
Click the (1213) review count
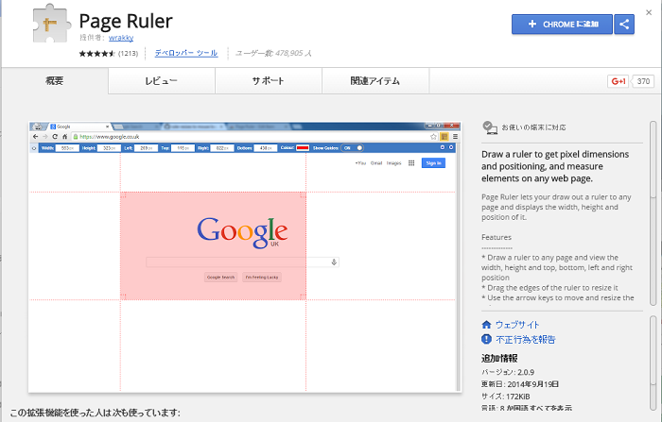[128, 54]
